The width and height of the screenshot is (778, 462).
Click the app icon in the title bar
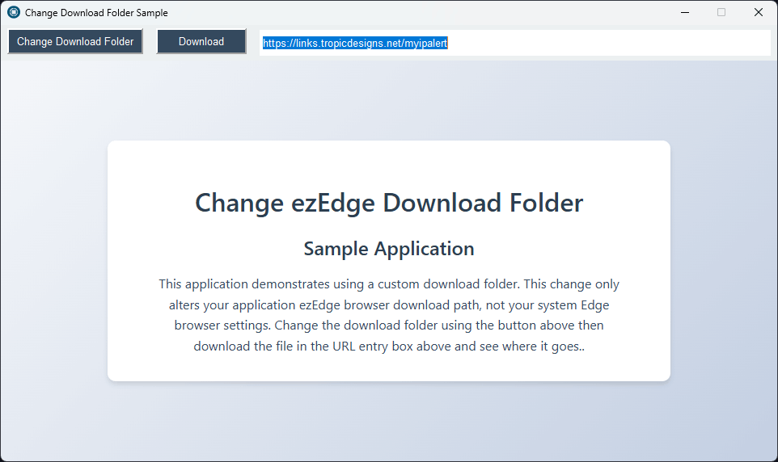coord(14,12)
